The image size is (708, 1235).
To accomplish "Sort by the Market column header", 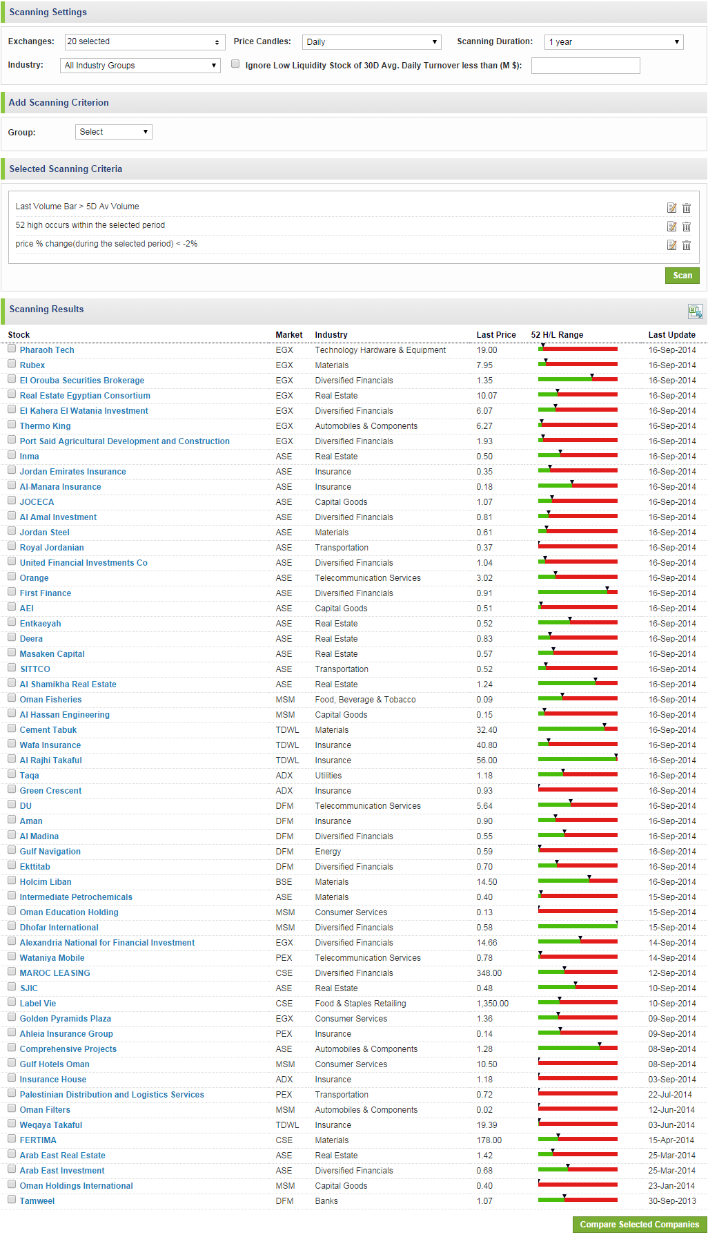I will pyautogui.click(x=289, y=335).
